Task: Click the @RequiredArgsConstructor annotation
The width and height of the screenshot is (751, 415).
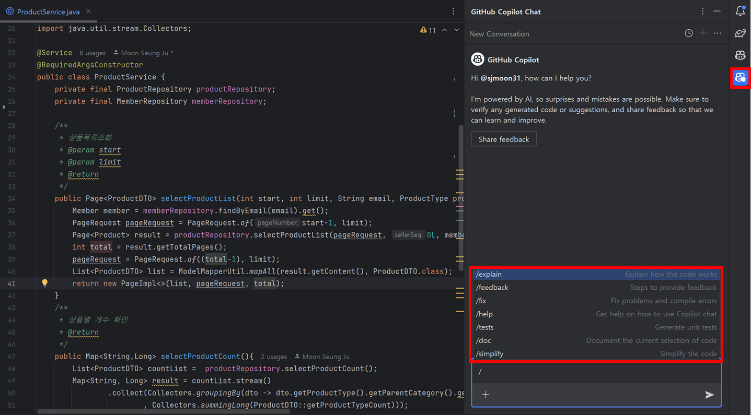Action: click(90, 65)
